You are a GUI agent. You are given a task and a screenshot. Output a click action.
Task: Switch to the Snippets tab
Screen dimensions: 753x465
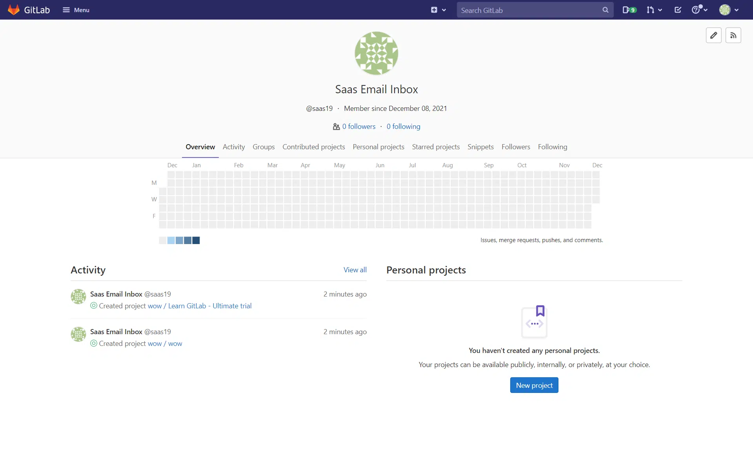point(480,147)
